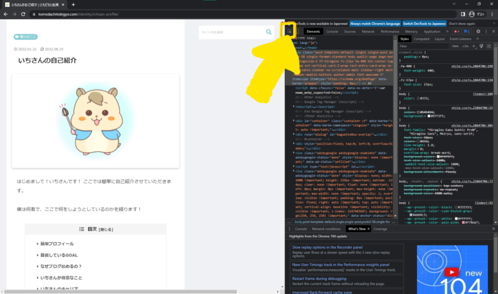Open the Memory tab
This screenshot has width=498, height=294.
tap(411, 31)
